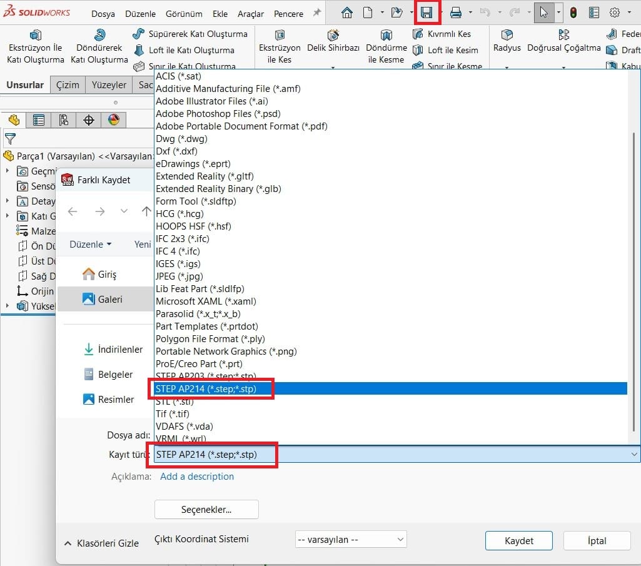Open the recent locations chevron in save dialog

124,211
